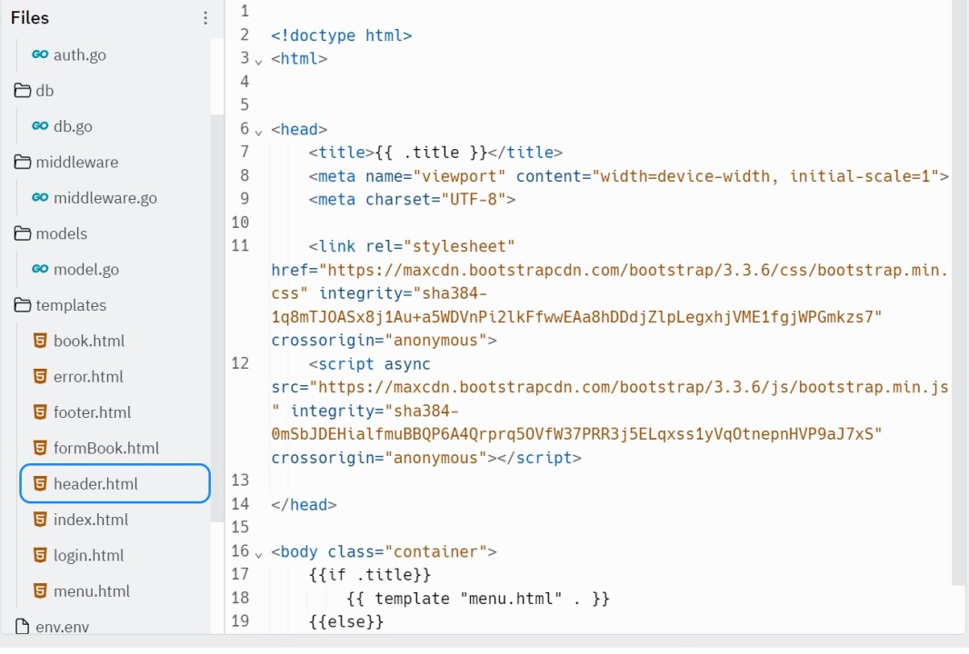Click the file icon beside env.env
The image size is (969, 654).
coord(22,626)
